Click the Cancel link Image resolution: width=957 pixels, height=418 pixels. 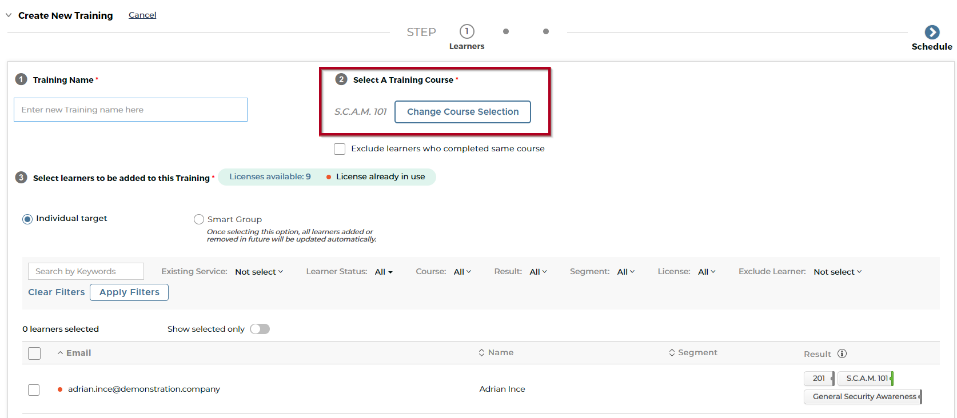point(142,15)
